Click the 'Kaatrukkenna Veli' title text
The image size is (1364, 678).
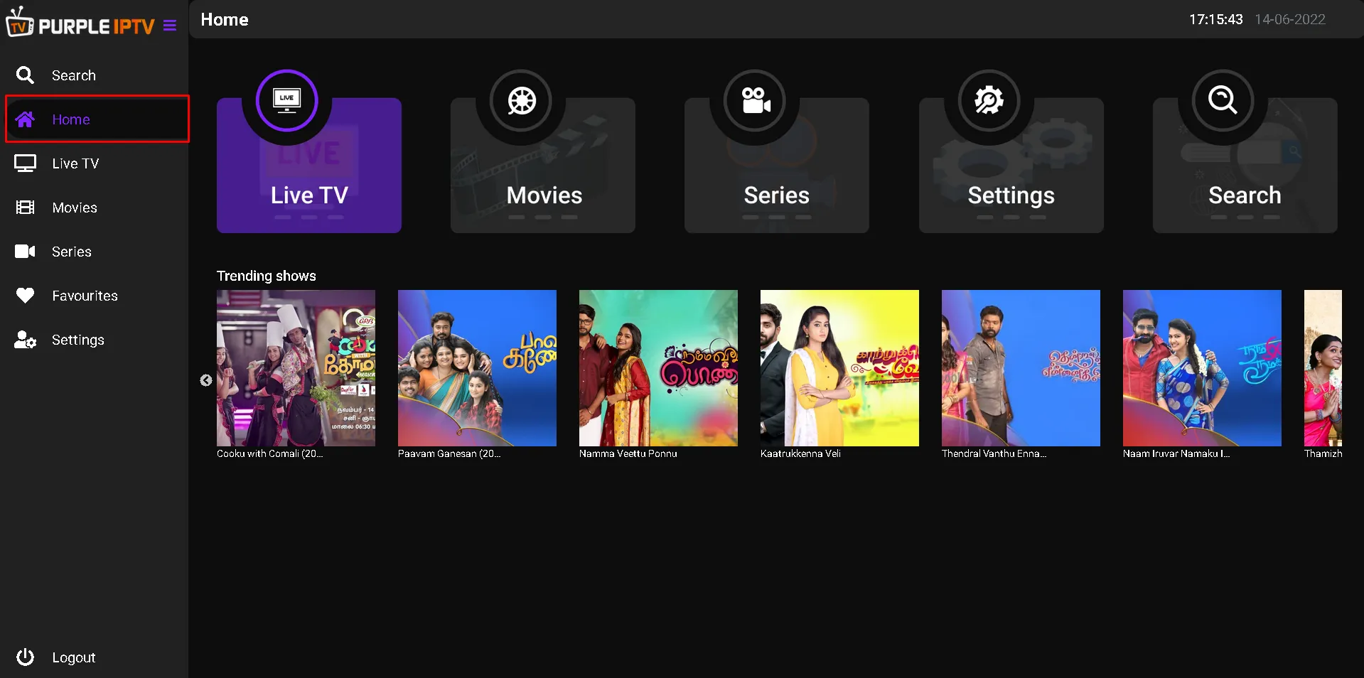coord(800,453)
